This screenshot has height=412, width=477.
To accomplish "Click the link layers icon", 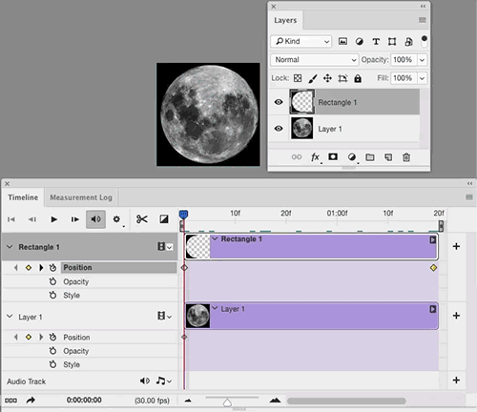I will 297,157.
